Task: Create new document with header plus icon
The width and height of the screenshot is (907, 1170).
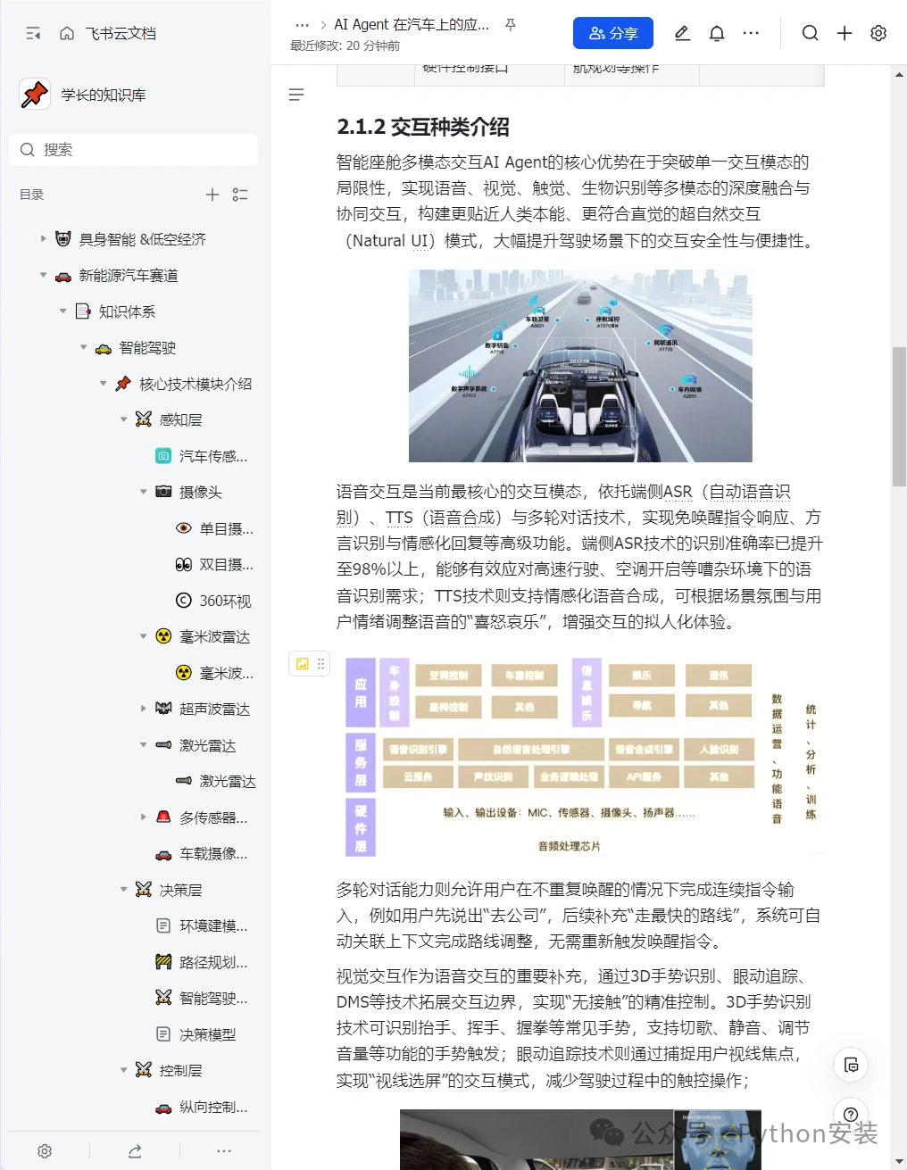Action: (845, 33)
